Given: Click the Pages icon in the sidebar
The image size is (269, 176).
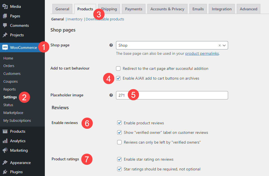Looking at the screenshot, I should (6, 16).
